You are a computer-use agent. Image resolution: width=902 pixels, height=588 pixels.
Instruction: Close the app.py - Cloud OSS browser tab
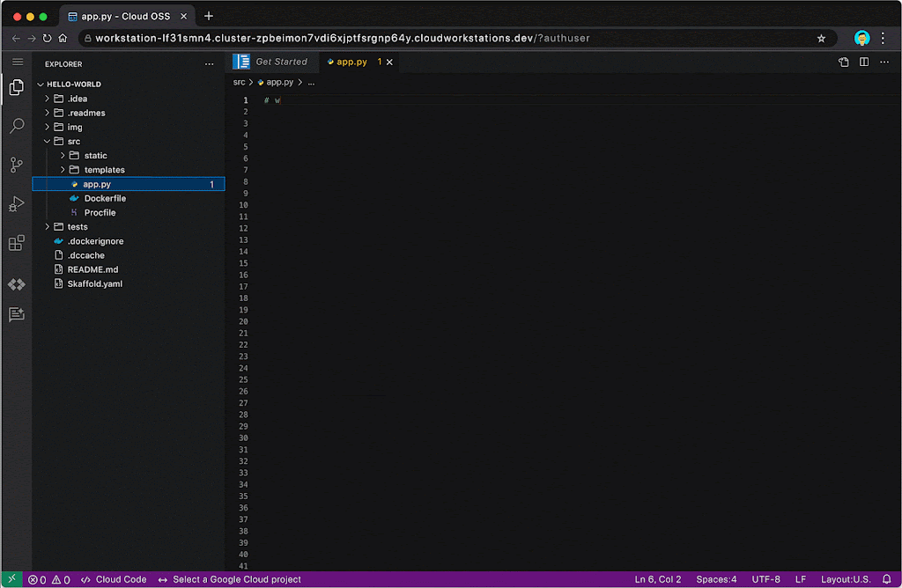click(183, 17)
